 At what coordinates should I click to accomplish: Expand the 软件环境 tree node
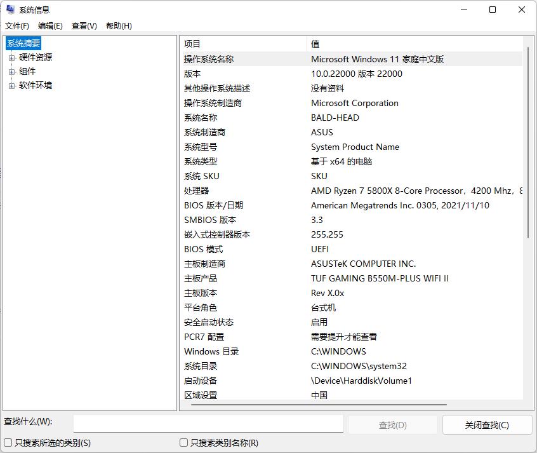(11, 86)
